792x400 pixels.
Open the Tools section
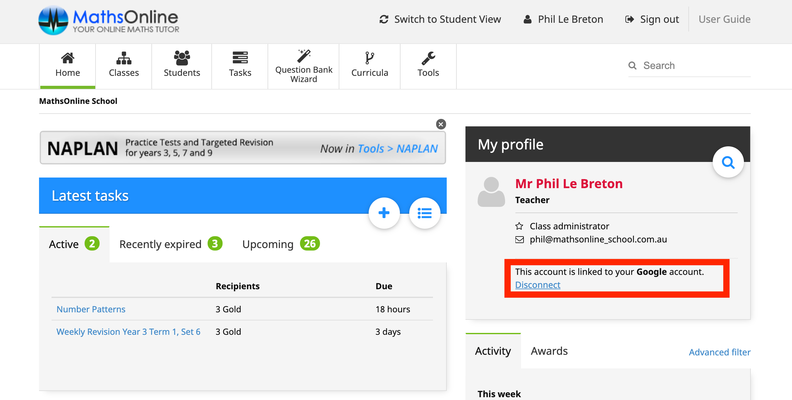click(428, 66)
